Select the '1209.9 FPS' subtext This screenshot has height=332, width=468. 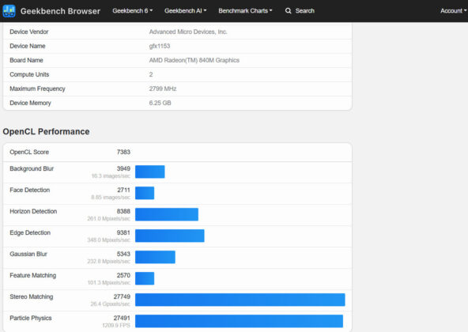click(116, 325)
